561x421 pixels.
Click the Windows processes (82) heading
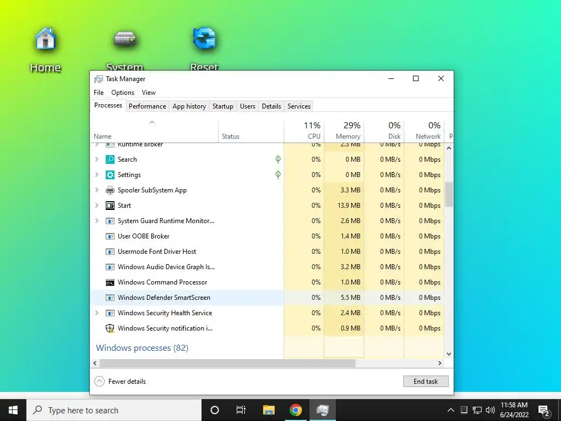(142, 348)
